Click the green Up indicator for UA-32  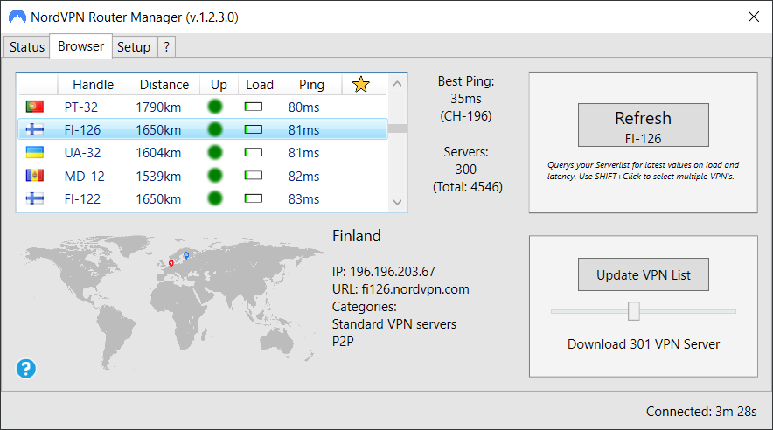tap(215, 152)
